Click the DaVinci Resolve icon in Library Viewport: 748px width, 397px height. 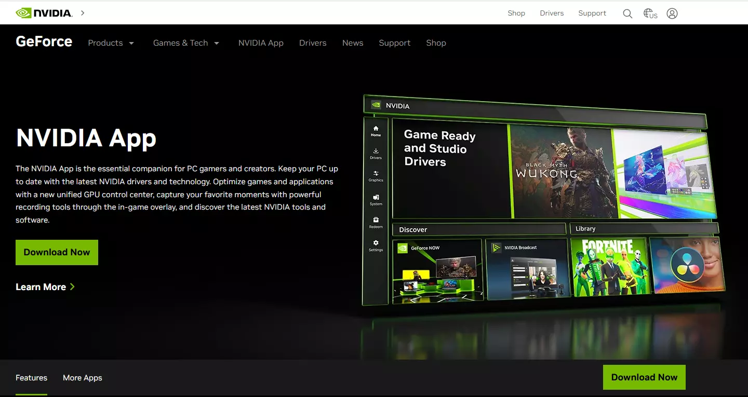pyautogui.click(x=687, y=264)
